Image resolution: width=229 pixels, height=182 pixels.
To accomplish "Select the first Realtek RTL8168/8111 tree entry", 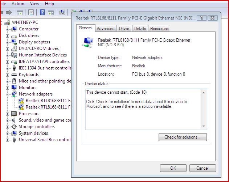I will coord(49,101).
